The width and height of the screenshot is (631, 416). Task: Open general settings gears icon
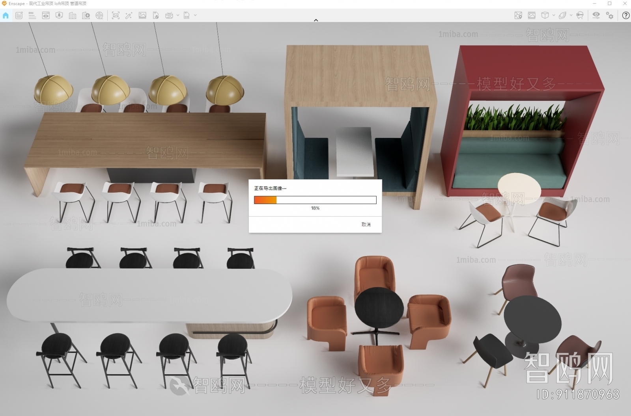coord(610,15)
